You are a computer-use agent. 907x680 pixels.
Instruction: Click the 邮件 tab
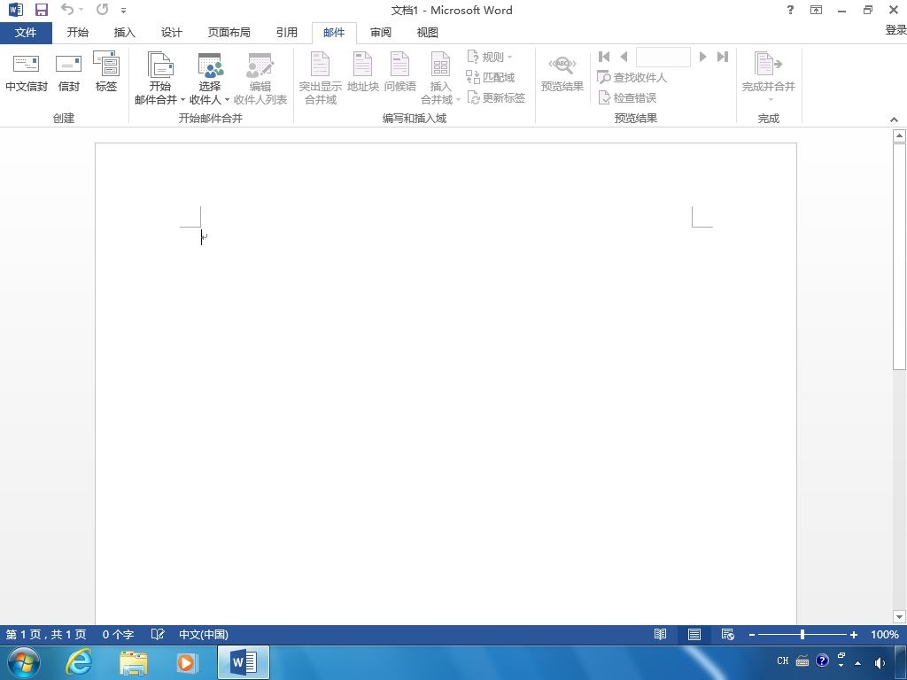coord(334,33)
